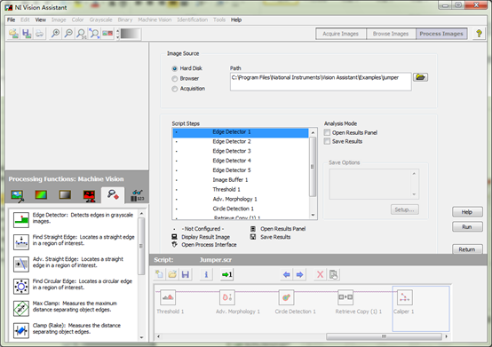Click the Zoom In magnifier toolbar icon
Viewport: 492px width, 347px height.
pos(56,34)
